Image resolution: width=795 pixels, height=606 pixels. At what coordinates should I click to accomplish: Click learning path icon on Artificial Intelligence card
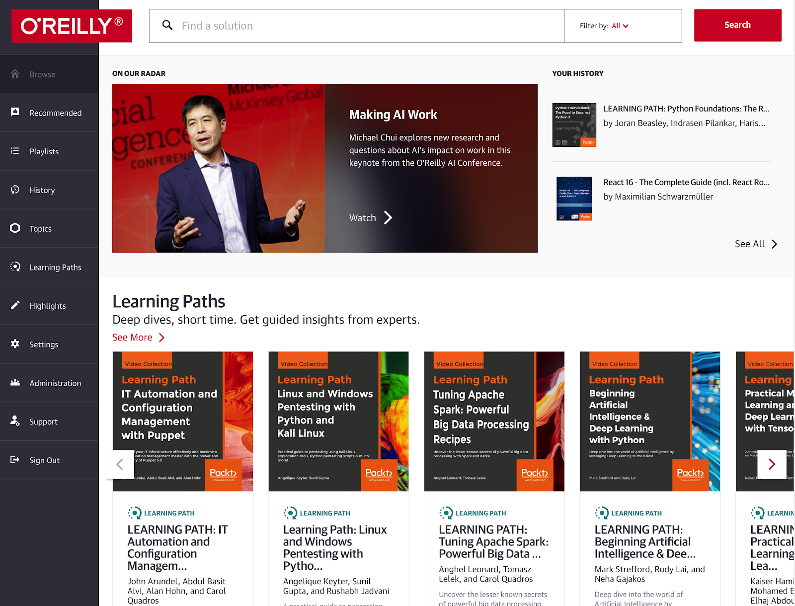pyautogui.click(x=602, y=513)
